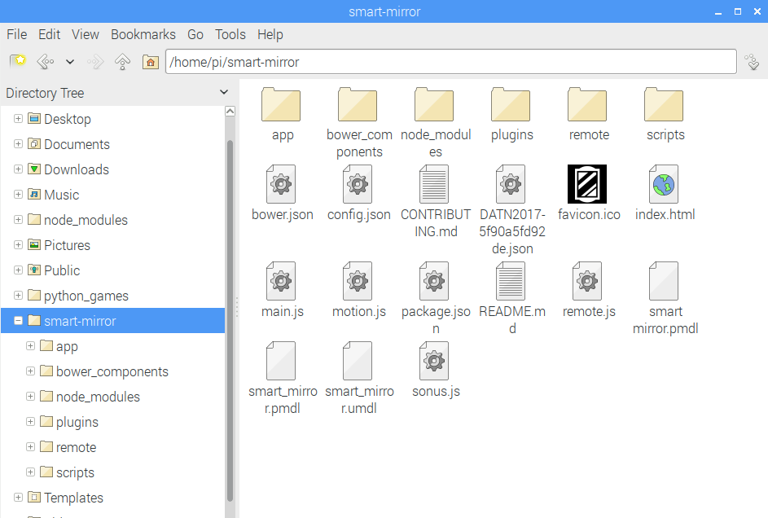Select the bower.json file icon

(x=281, y=184)
